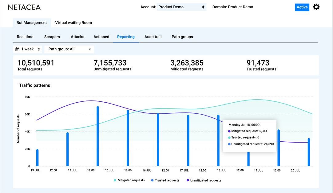
Task: Open the Path group: All dropdown
Action: (x=69, y=49)
